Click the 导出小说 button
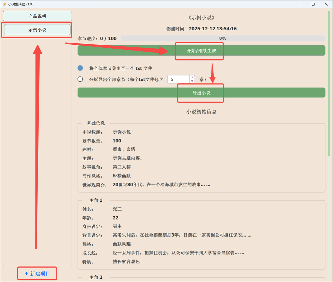The image size is (333, 282). 201,93
